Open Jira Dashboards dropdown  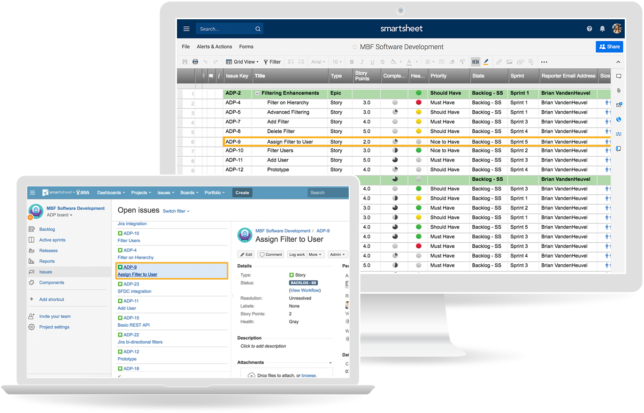pos(111,192)
